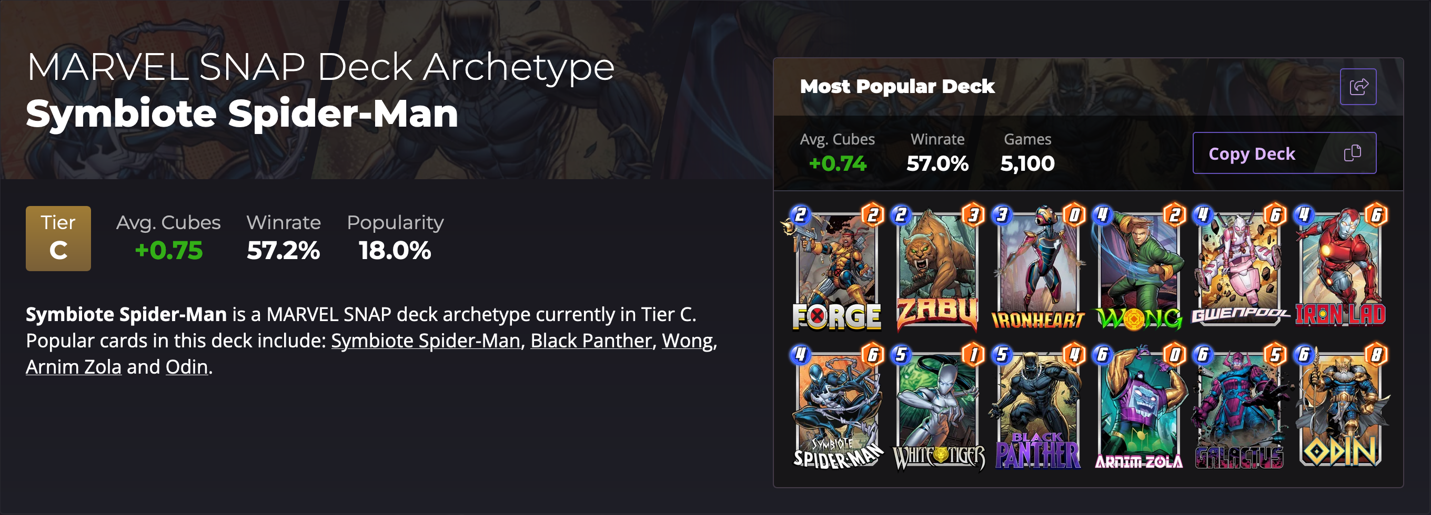Click the gold Tier C badge
Viewport: 1431px width, 515px height.
coord(58,238)
